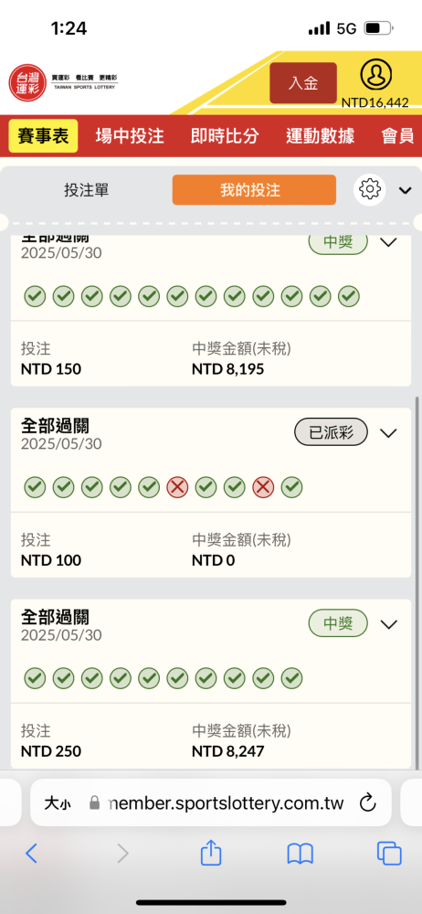Open betting settings gear icon
The image size is (422, 914).
370,189
